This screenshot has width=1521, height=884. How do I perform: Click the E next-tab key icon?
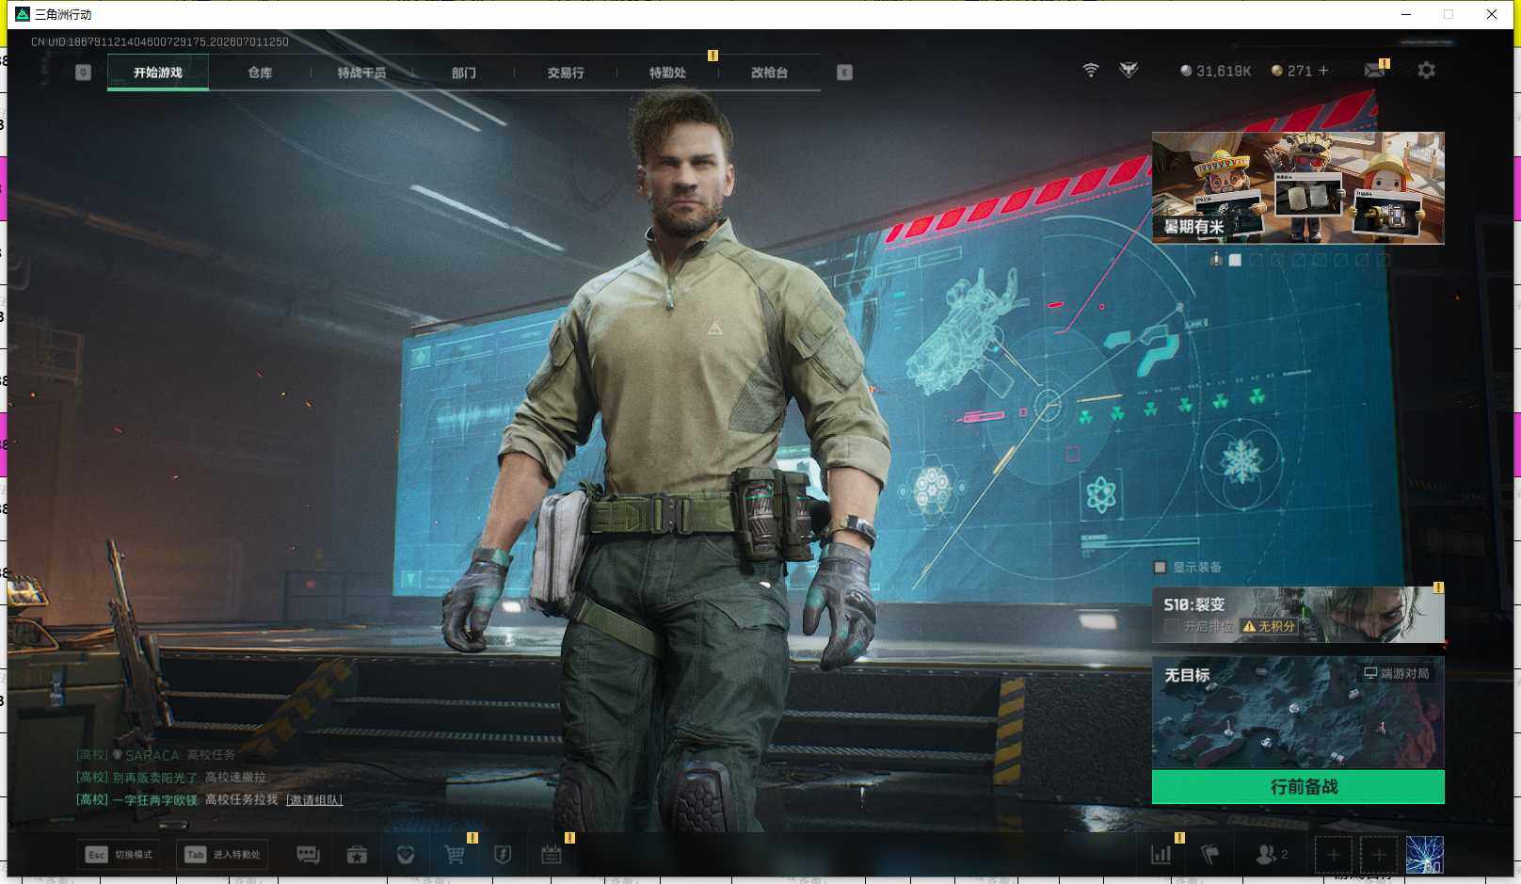[844, 72]
